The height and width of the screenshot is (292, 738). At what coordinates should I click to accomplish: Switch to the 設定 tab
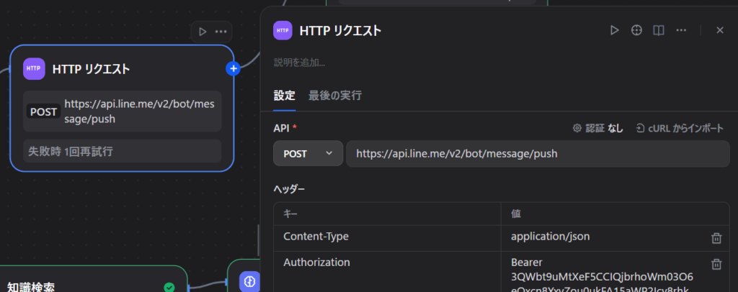[284, 95]
